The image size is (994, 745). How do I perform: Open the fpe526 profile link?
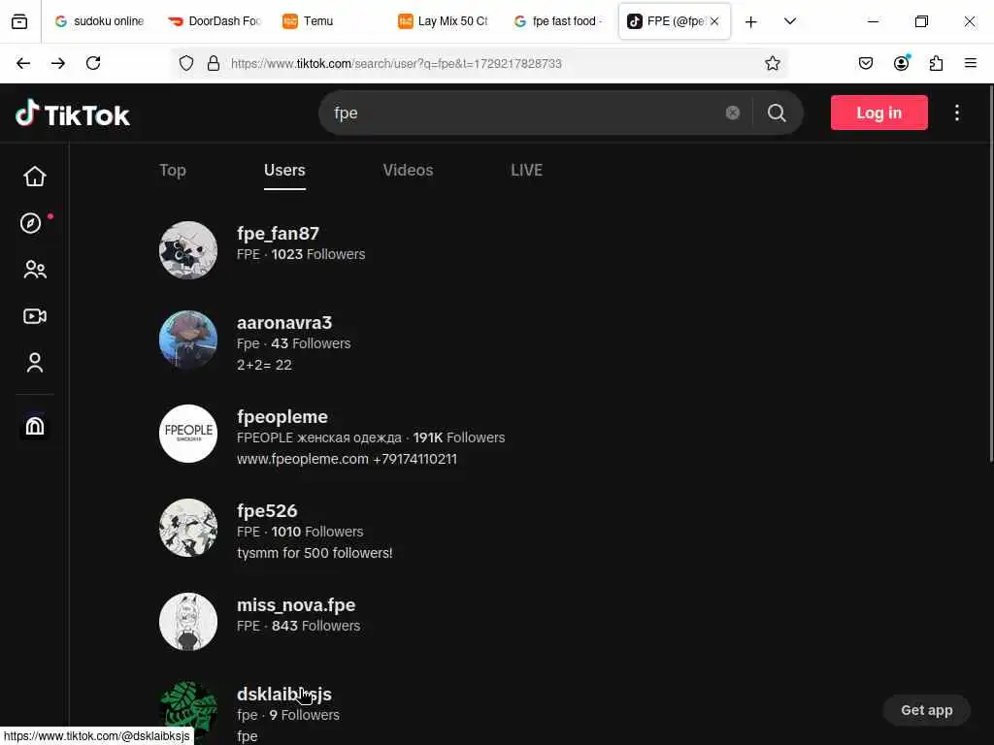(267, 510)
